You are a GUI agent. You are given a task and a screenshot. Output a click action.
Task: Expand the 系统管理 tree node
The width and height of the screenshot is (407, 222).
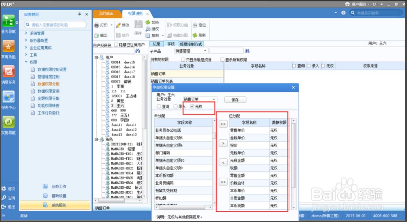(x=26, y=33)
